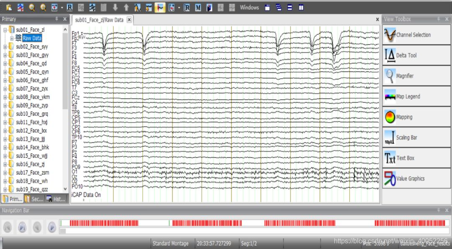Expand the sub14_Face_bhk node
This screenshot has width=452, height=249.
(x=5, y=147)
